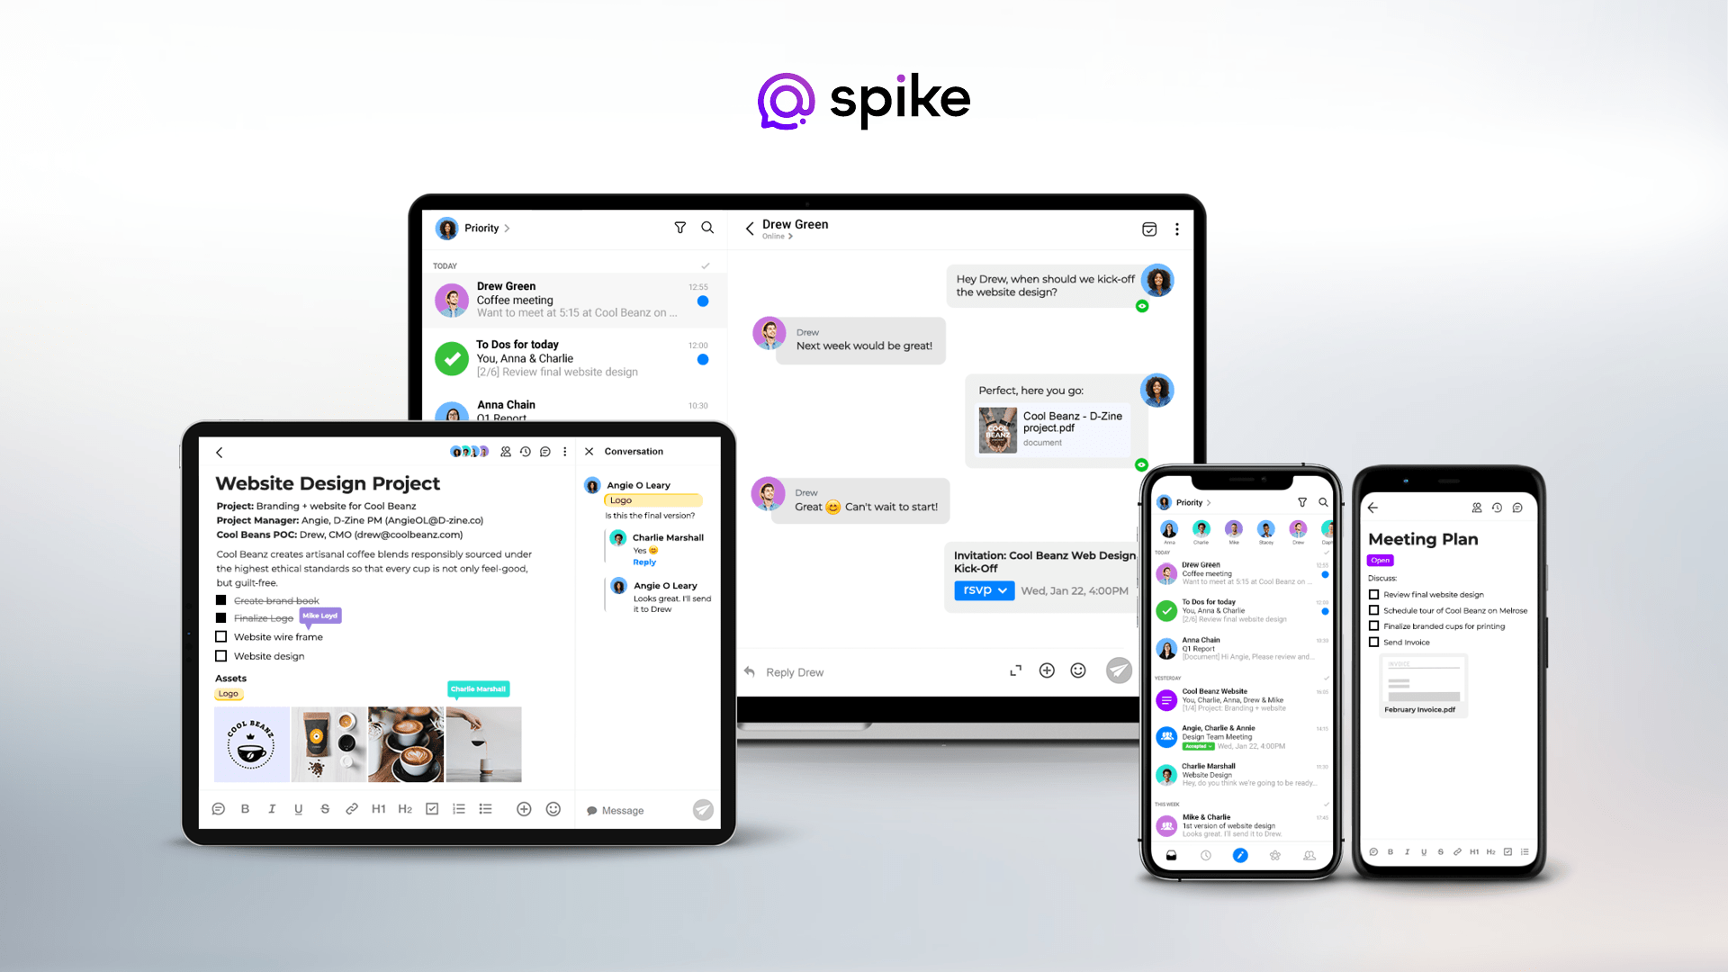
Task: Click the link icon in Website Design note toolbar
Action: (x=353, y=809)
